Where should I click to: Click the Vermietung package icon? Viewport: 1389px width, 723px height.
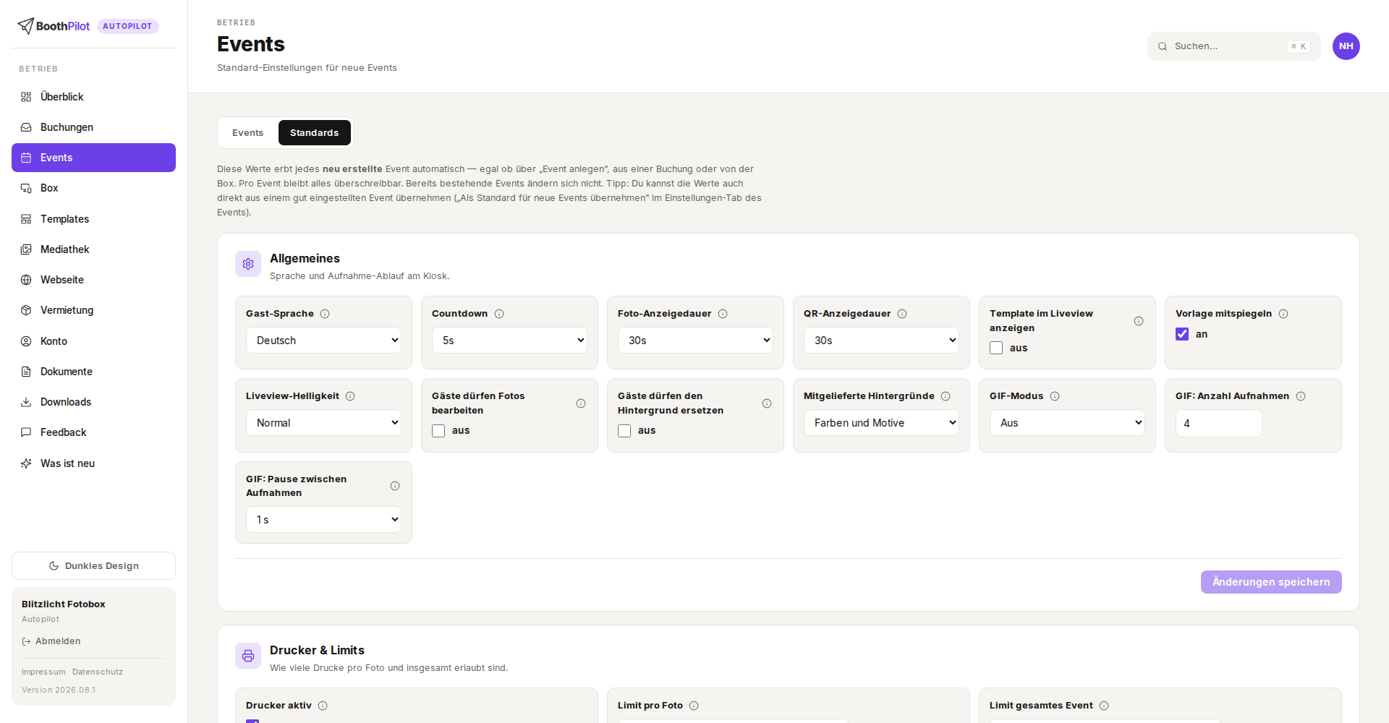point(26,310)
